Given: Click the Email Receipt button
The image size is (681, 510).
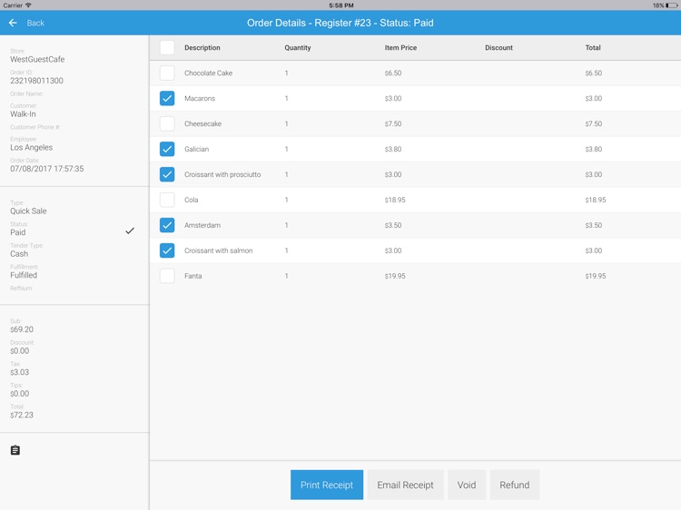Looking at the screenshot, I should pos(405,485).
